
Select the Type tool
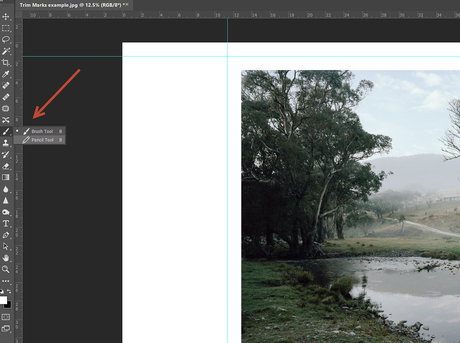(6, 223)
